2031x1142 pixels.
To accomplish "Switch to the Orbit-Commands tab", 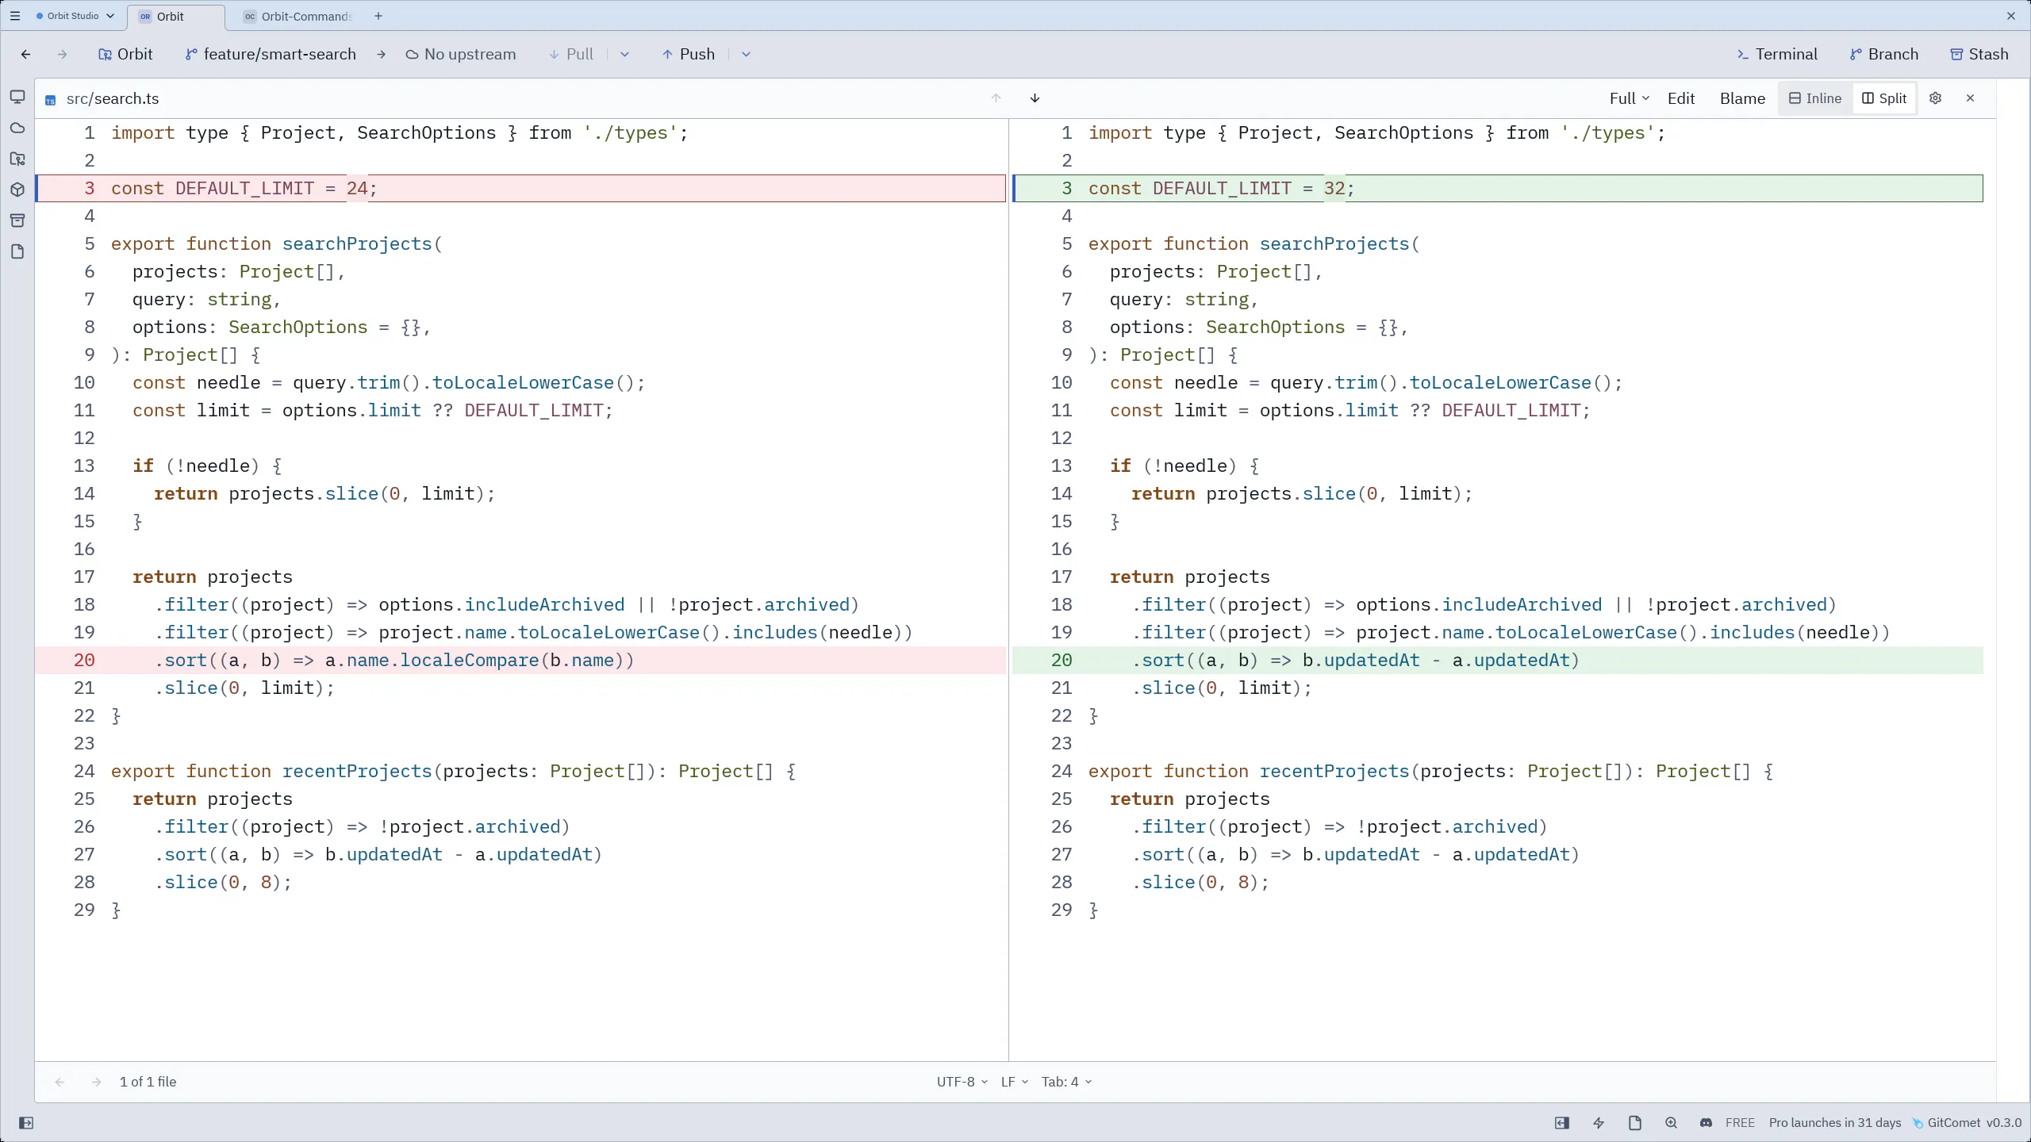I will (298, 16).
